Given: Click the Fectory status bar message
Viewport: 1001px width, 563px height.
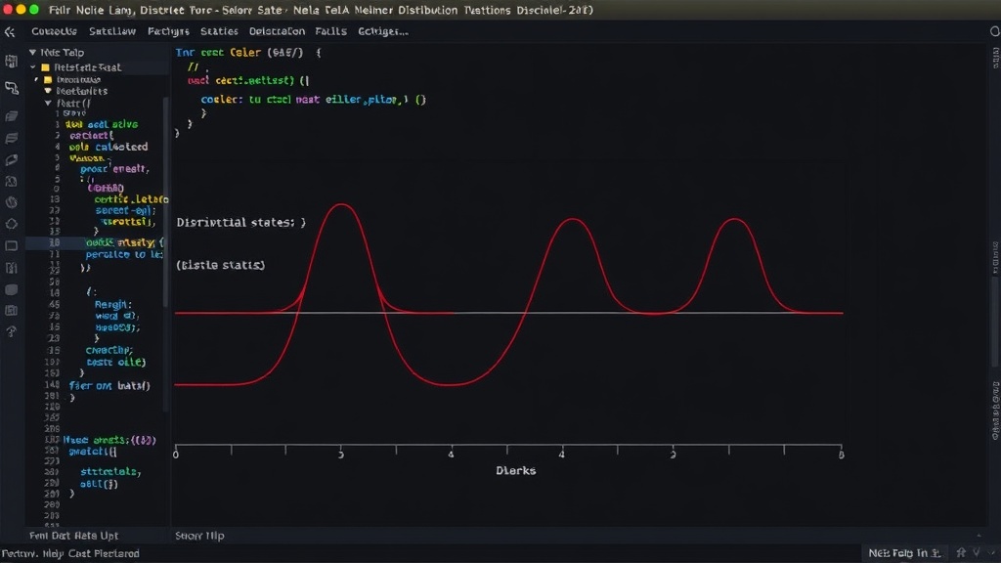Looking at the screenshot, I should pos(70,553).
